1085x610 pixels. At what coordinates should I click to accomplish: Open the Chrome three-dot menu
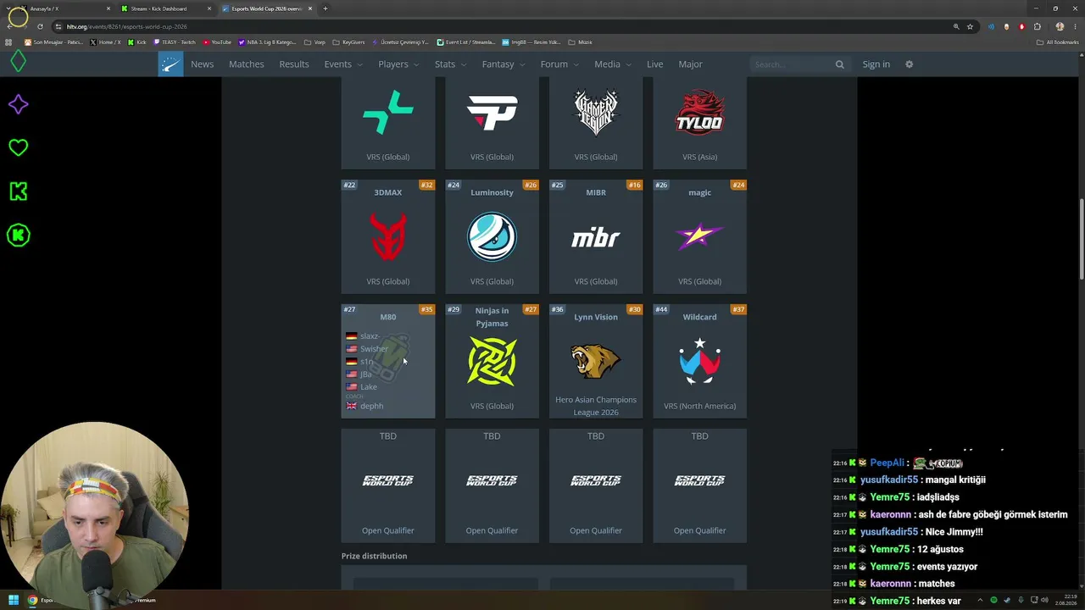pos(1074,26)
